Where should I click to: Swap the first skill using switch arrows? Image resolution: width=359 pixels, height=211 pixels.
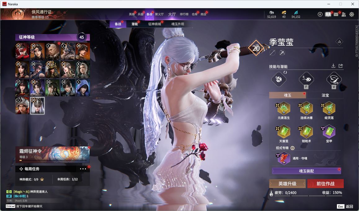285,72
